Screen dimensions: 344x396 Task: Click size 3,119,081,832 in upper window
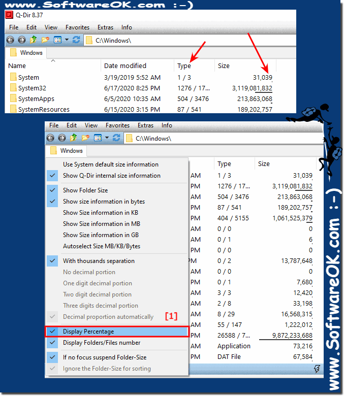pos(252,88)
